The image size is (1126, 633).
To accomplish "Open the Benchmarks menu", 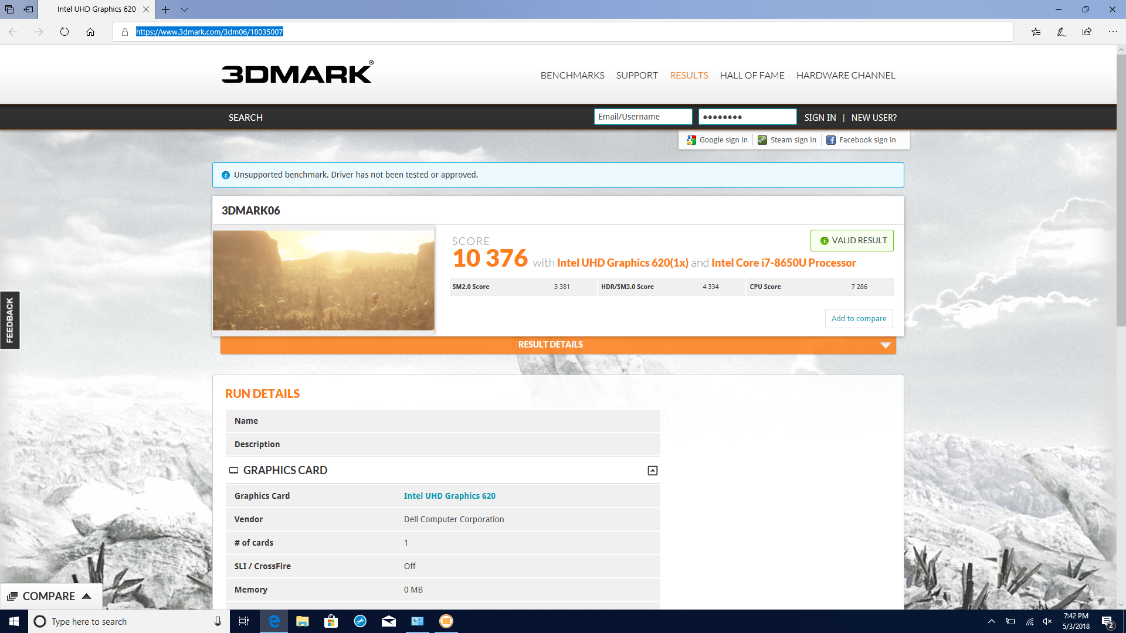I will pyautogui.click(x=572, y=76).
